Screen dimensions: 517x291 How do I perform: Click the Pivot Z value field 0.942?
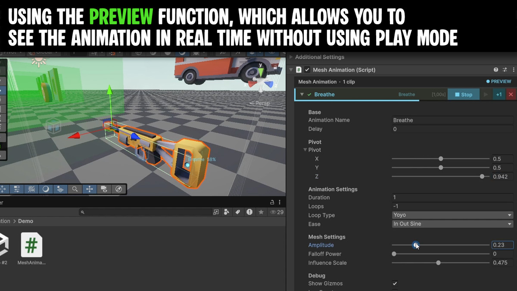502,176
